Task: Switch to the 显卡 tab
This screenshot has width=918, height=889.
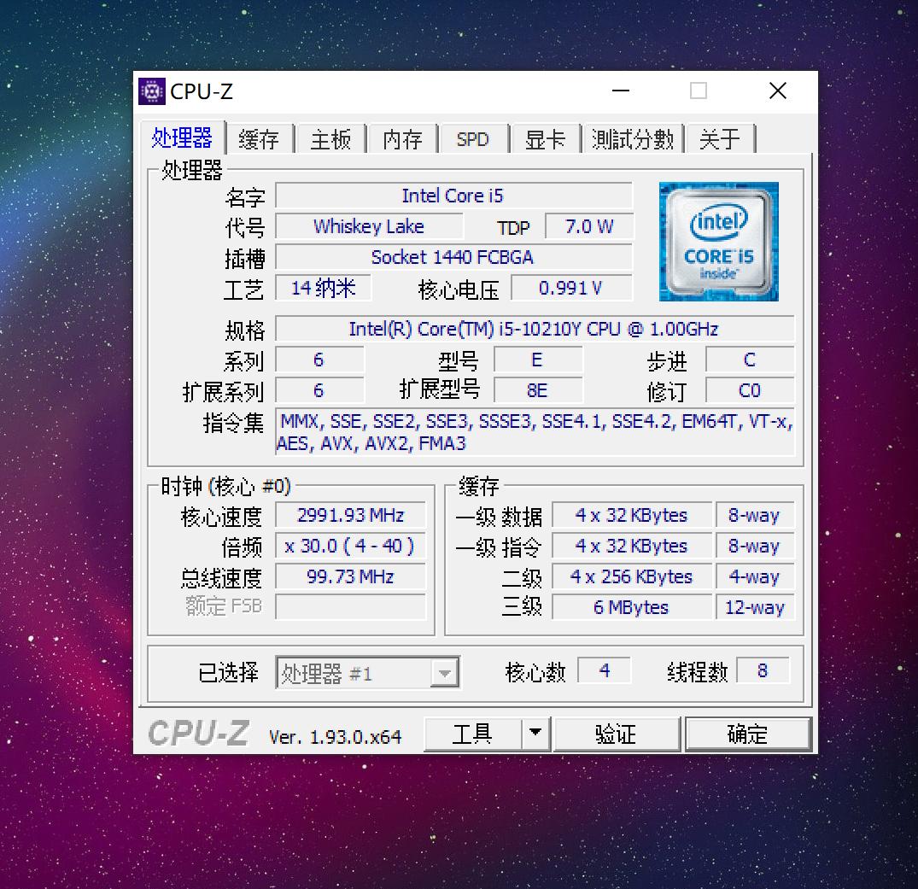Action: pyautogui.click(x=545, y=138)
